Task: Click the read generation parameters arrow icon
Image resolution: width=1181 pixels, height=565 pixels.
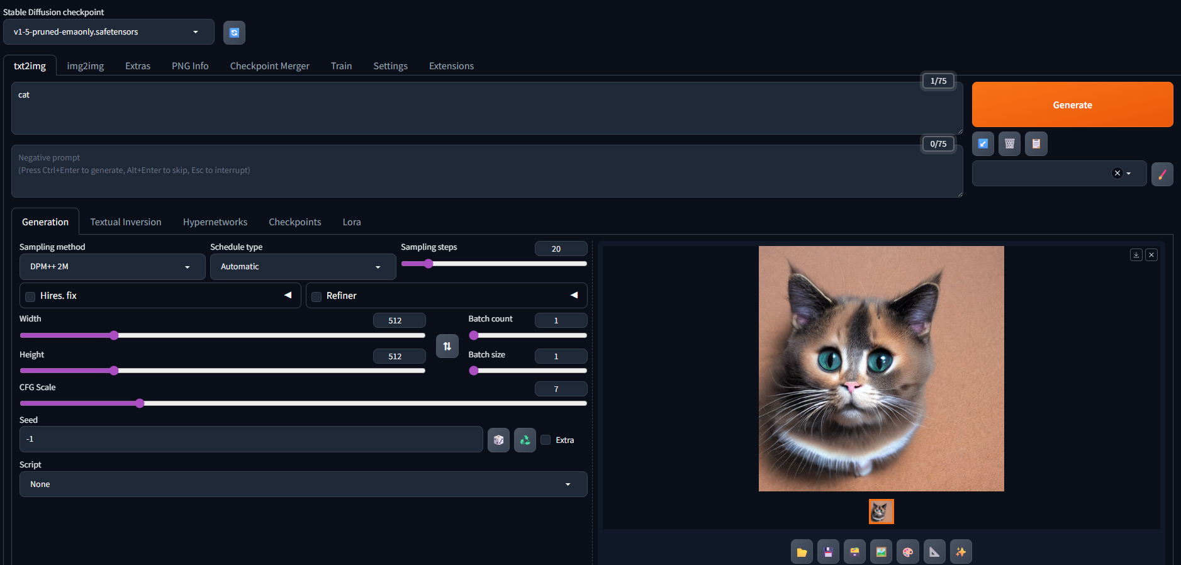Action: (983, 143)
